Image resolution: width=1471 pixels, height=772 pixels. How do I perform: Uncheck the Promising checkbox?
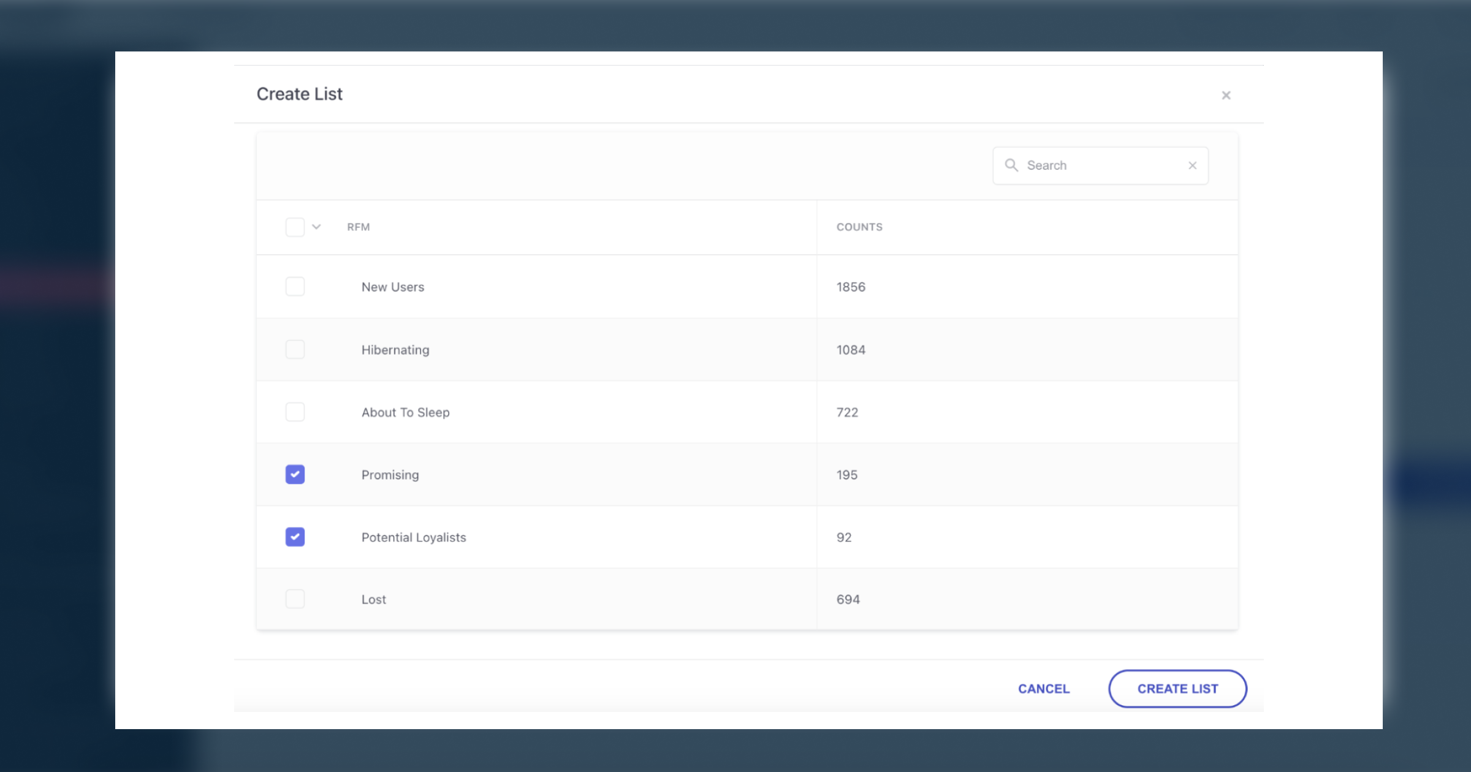click(295, 475)
